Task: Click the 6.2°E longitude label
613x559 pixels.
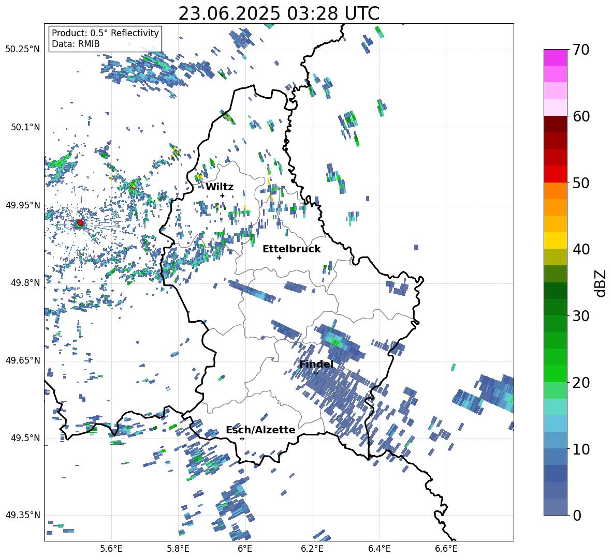Action: (x=312, y=549)
